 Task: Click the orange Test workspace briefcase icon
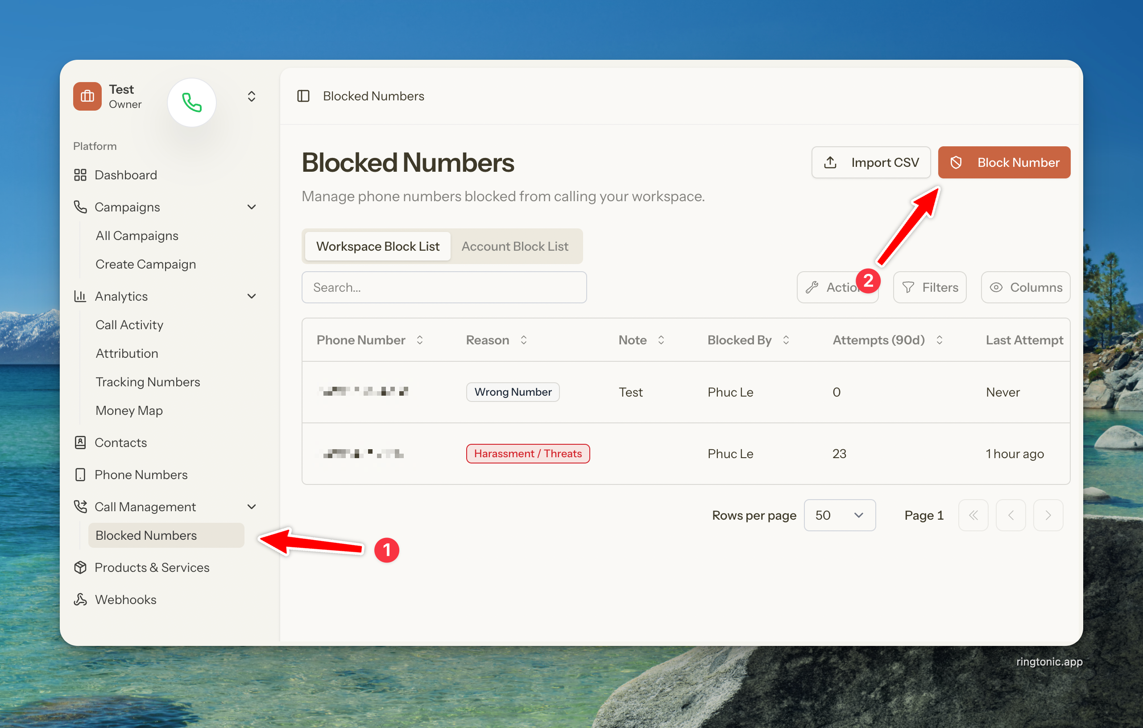[x=87, y=96]
